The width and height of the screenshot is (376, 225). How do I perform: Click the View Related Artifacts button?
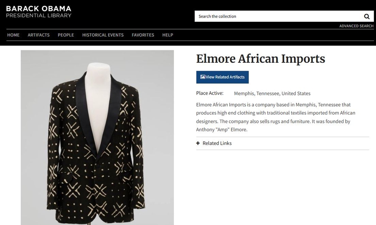222,77
